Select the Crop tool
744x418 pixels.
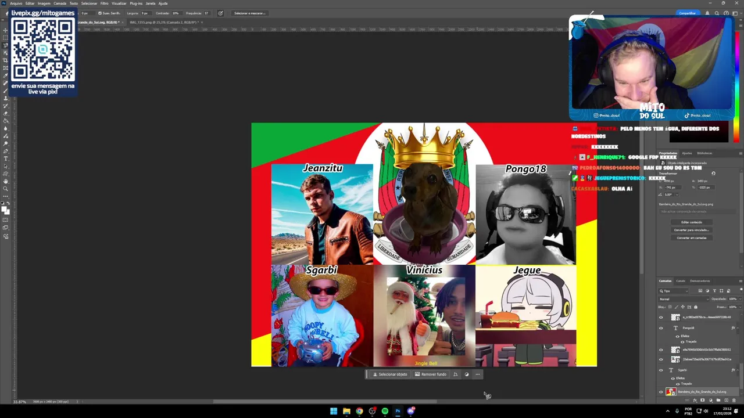coord(5,60)
